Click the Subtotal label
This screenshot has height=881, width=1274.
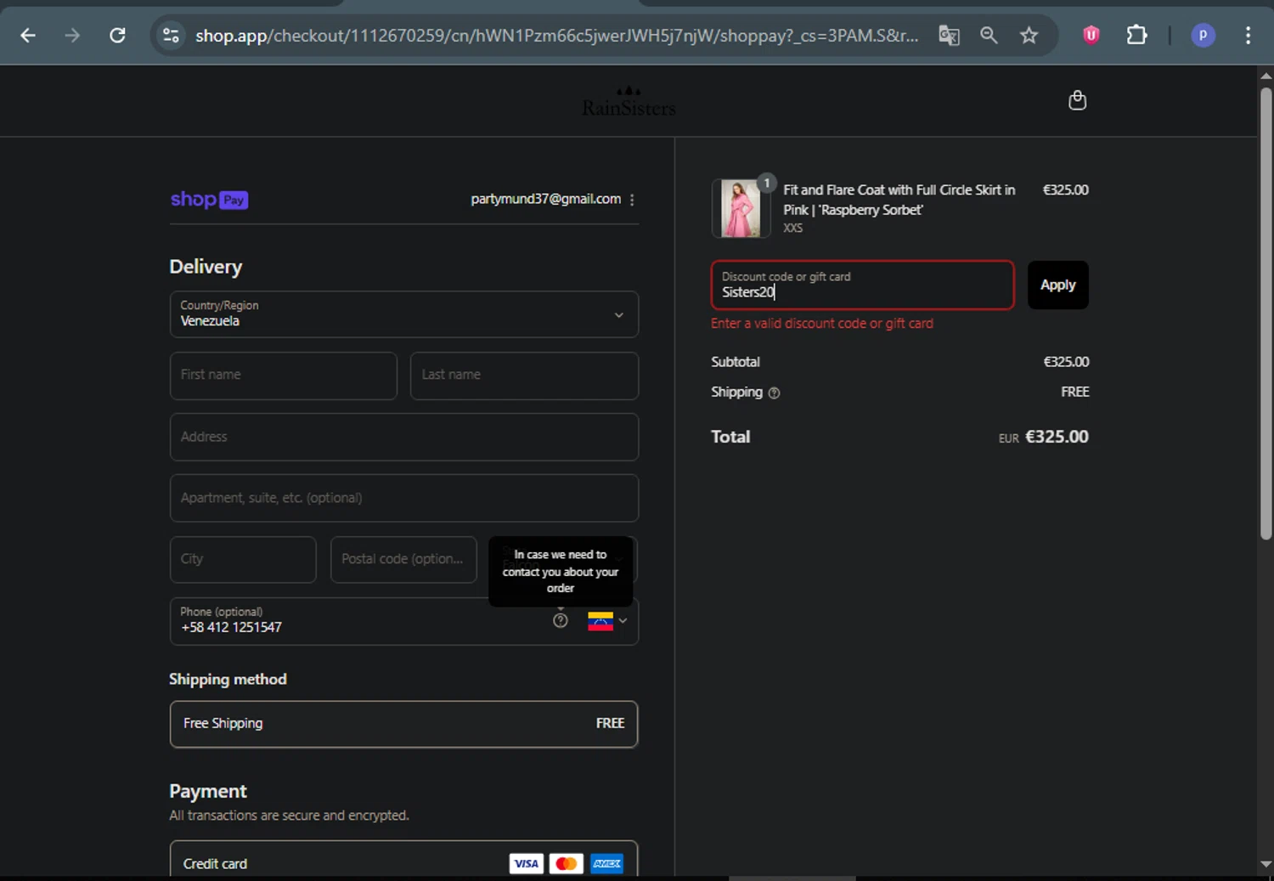click(736, 362)
